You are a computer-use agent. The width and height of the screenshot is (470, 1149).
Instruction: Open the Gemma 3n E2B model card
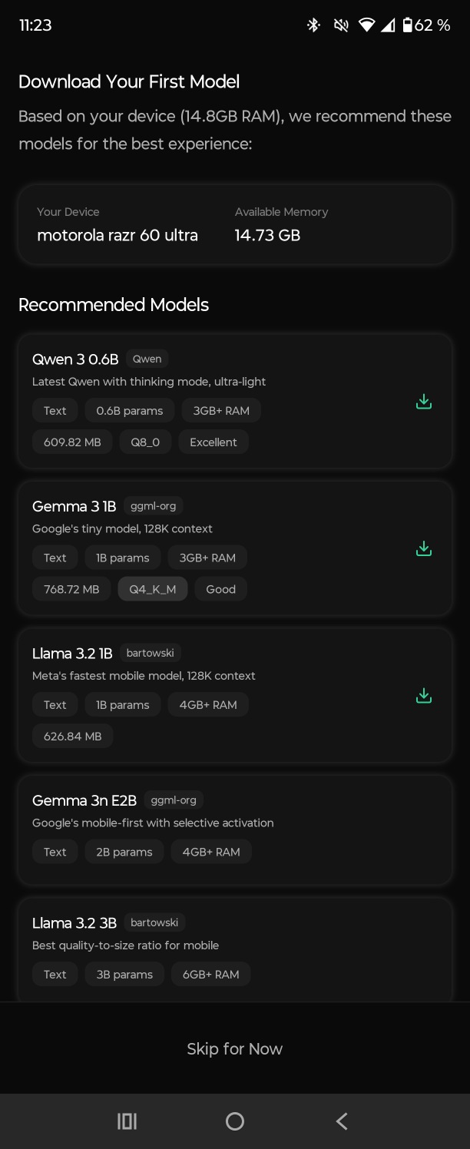coord(235,829)
